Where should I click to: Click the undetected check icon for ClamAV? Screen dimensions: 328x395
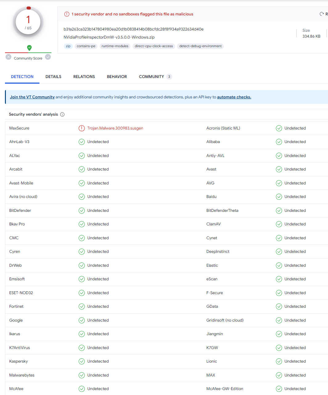pyautogui.click(x=279, y=224)
